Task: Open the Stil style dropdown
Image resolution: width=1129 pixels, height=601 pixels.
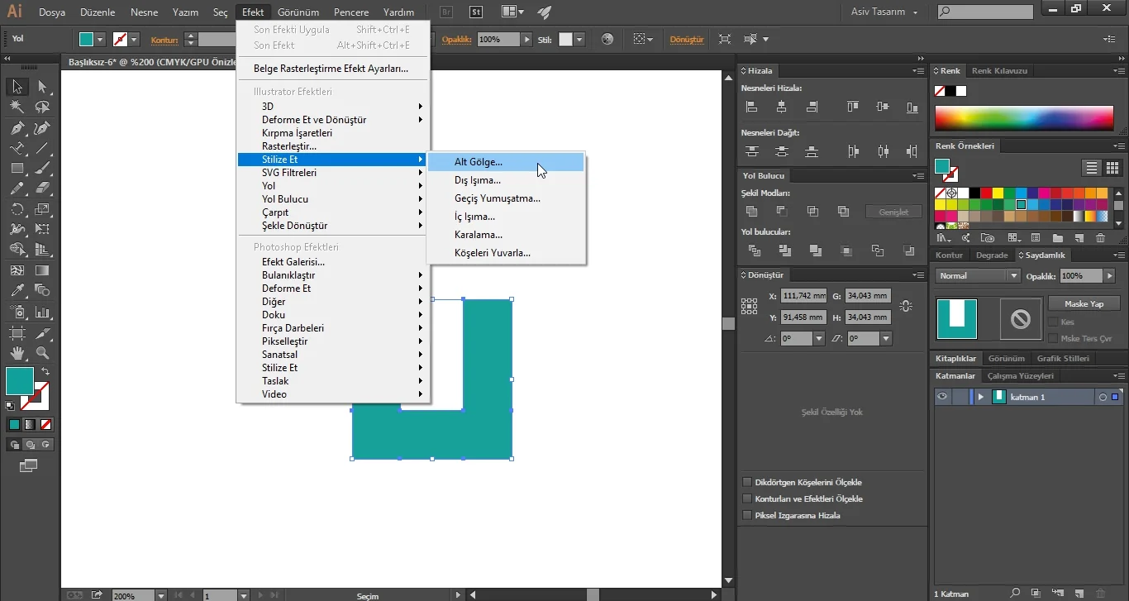Action: 579,39
